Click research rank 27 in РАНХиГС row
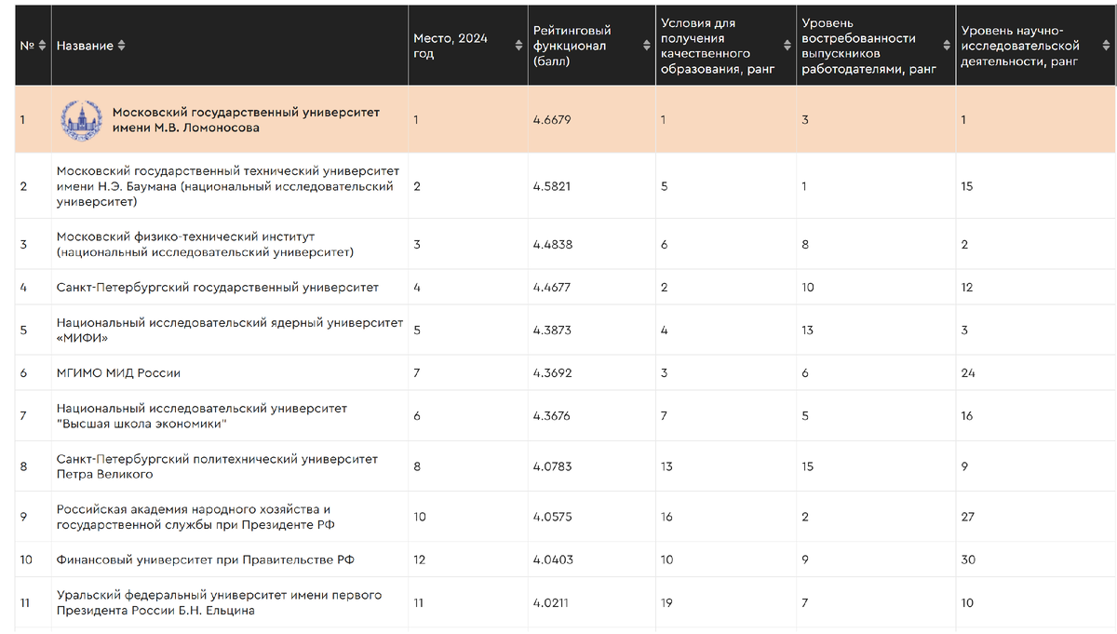Viewport: 1117px width, 634px height. 967,517
